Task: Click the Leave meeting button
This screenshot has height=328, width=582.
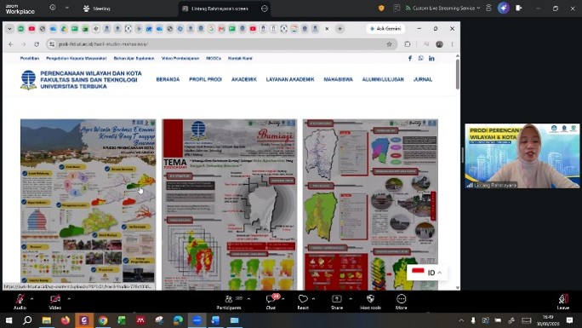Action: coord(563,302)
